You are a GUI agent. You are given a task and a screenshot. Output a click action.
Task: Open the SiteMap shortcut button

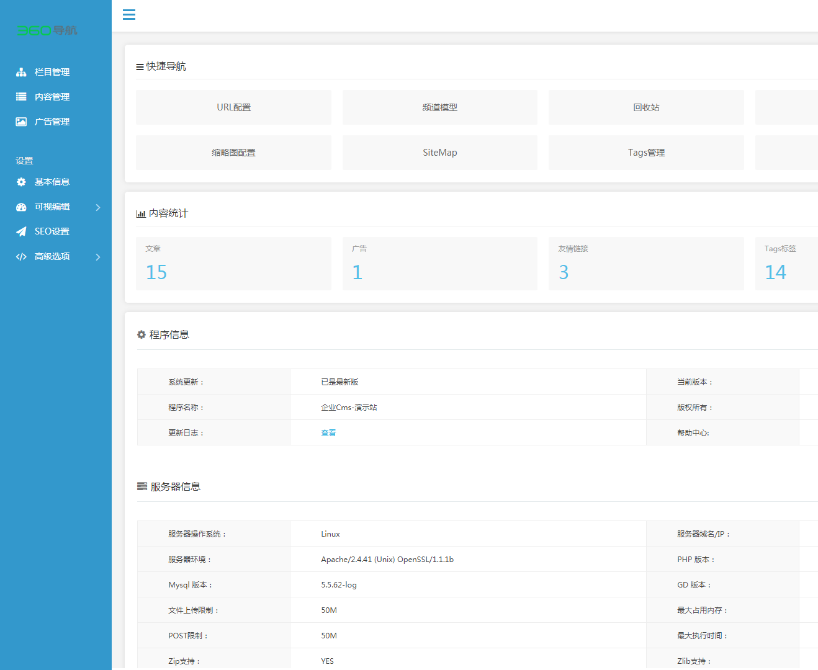(x=439, y=153)
